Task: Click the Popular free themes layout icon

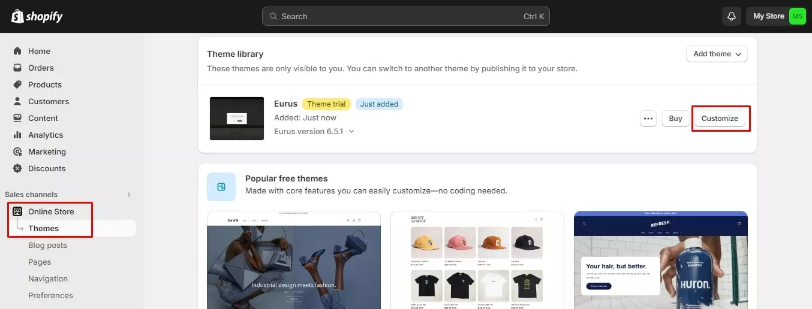Action: click(x=221, y=187)
